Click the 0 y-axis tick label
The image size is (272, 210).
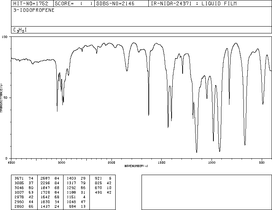[6, 158]
